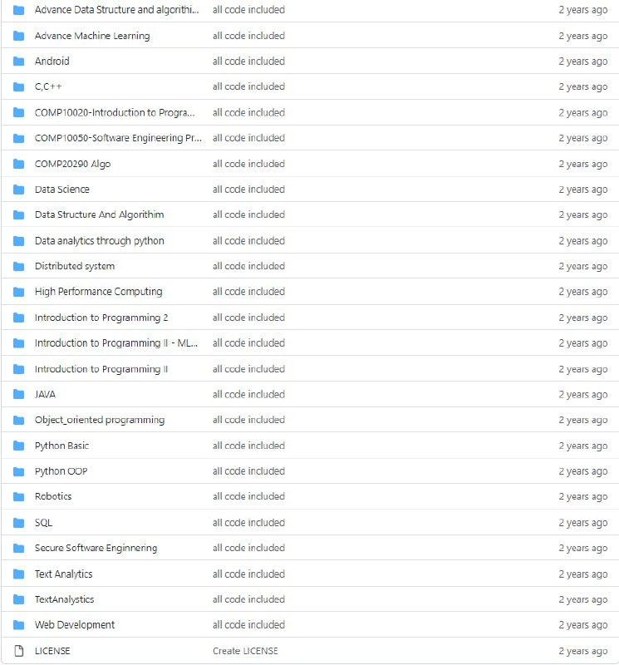Open Object_oriented programming folder

pos(100,420)
